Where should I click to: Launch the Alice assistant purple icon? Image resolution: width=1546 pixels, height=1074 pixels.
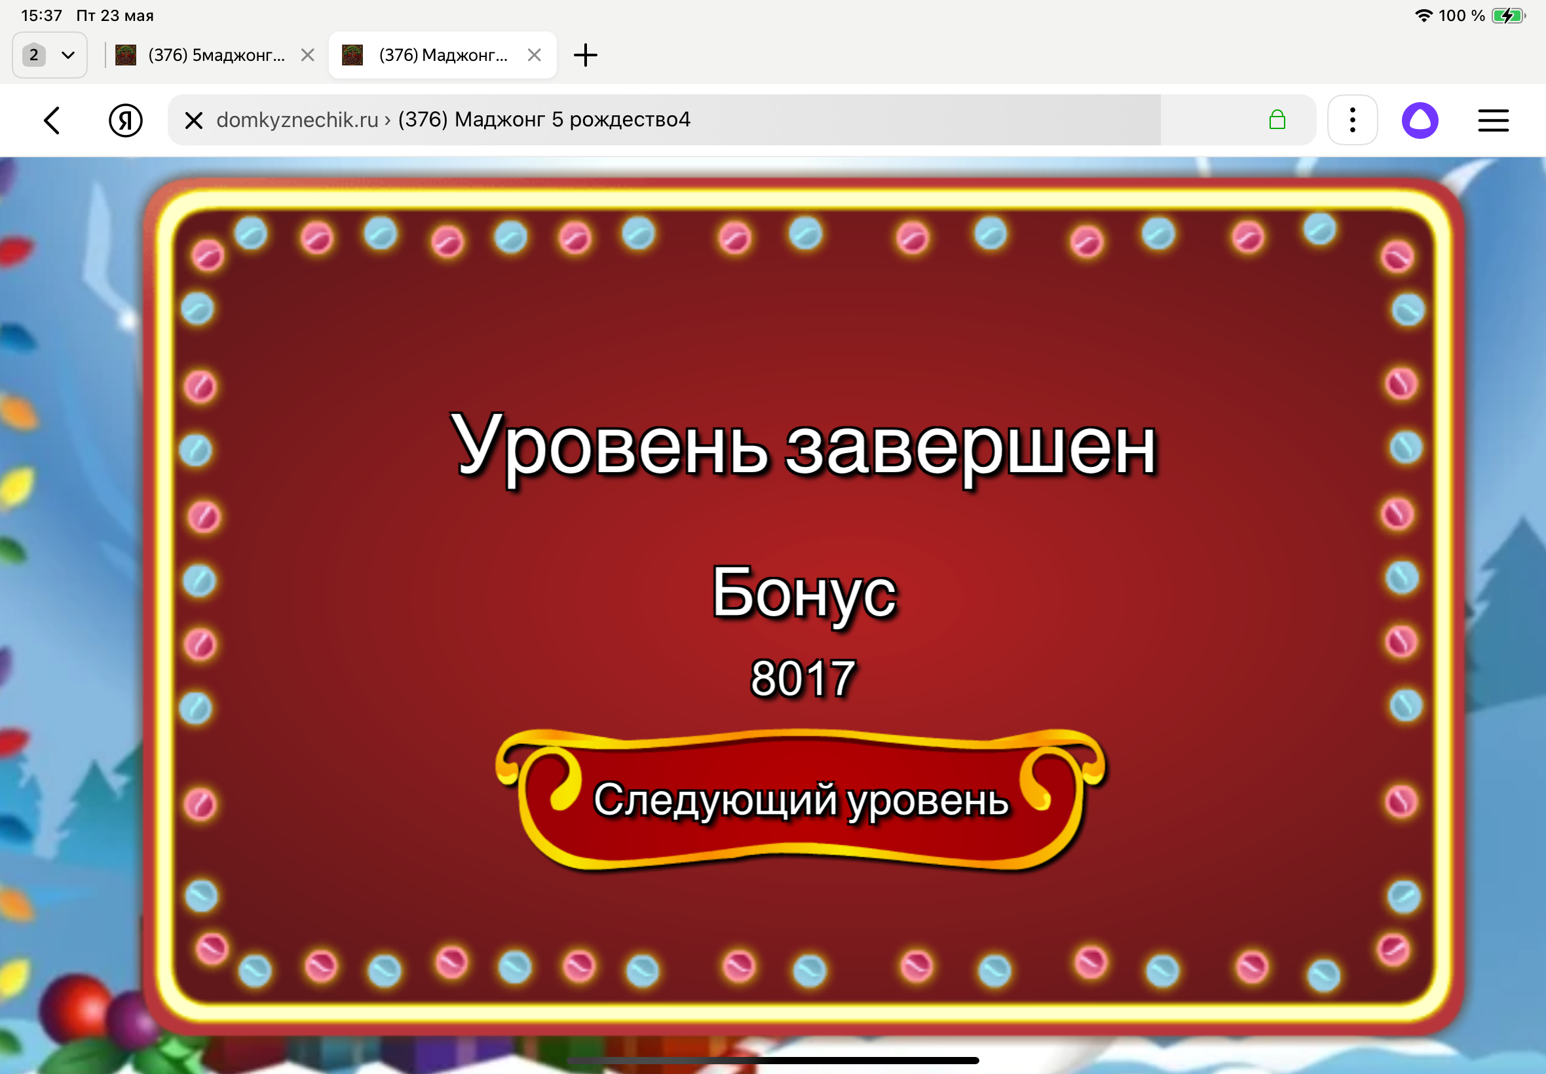point(1420,120)
